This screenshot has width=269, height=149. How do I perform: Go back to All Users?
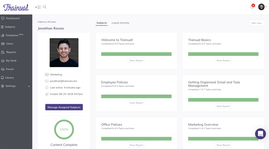47,22
